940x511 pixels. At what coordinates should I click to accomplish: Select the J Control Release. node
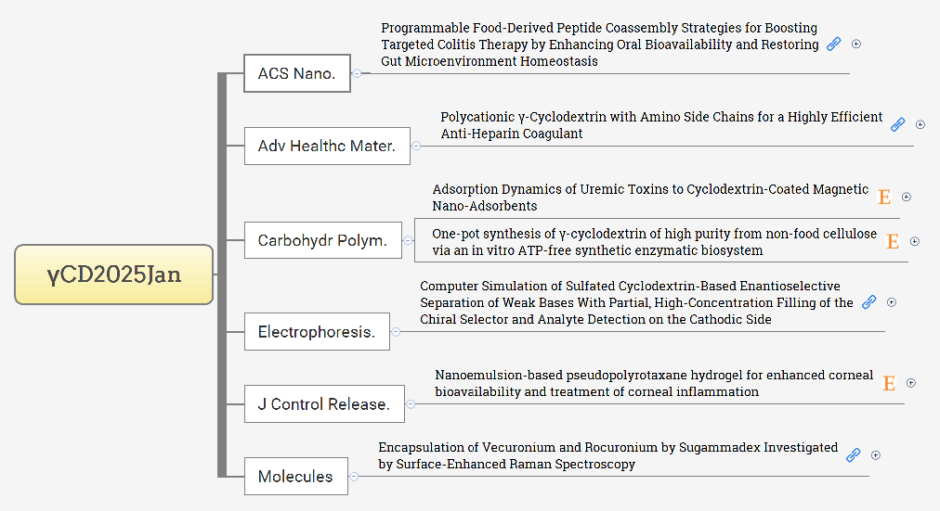pos(324,404)
